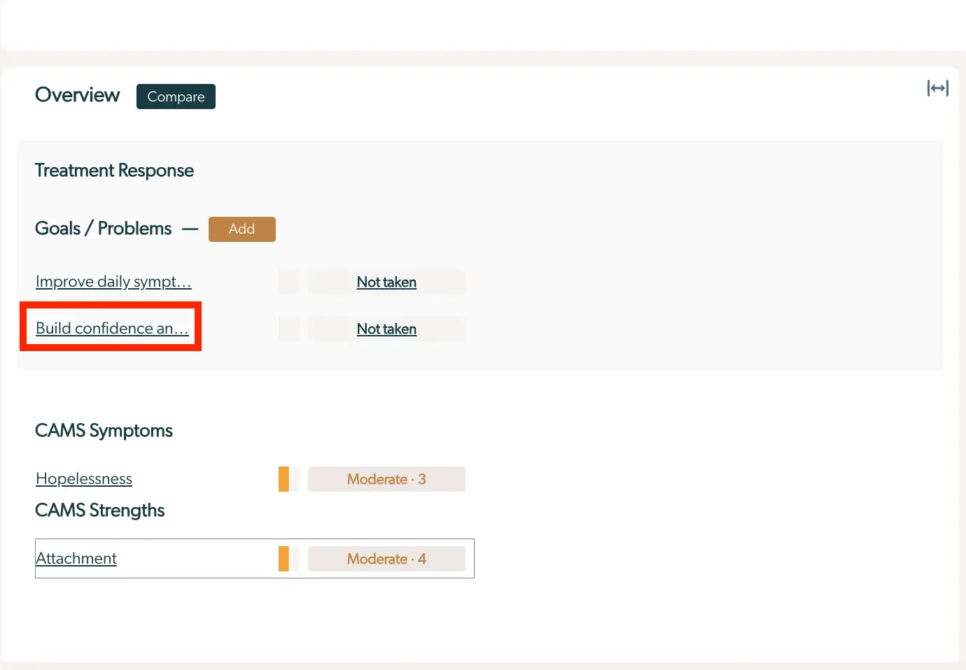This screenshot has width=966, height=670.
Task: Click the Treatment Response section header
Action: pos(114,170)
